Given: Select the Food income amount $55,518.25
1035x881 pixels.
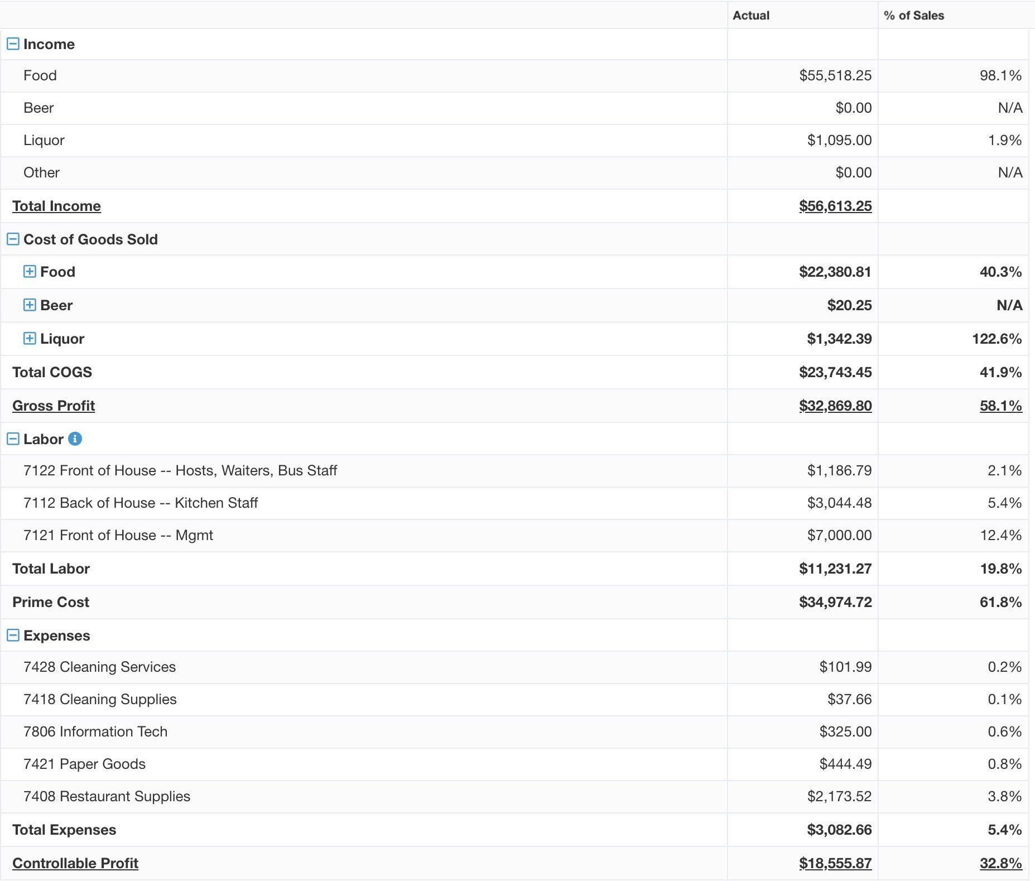Looking at the screenshot, I should [835, 75].
